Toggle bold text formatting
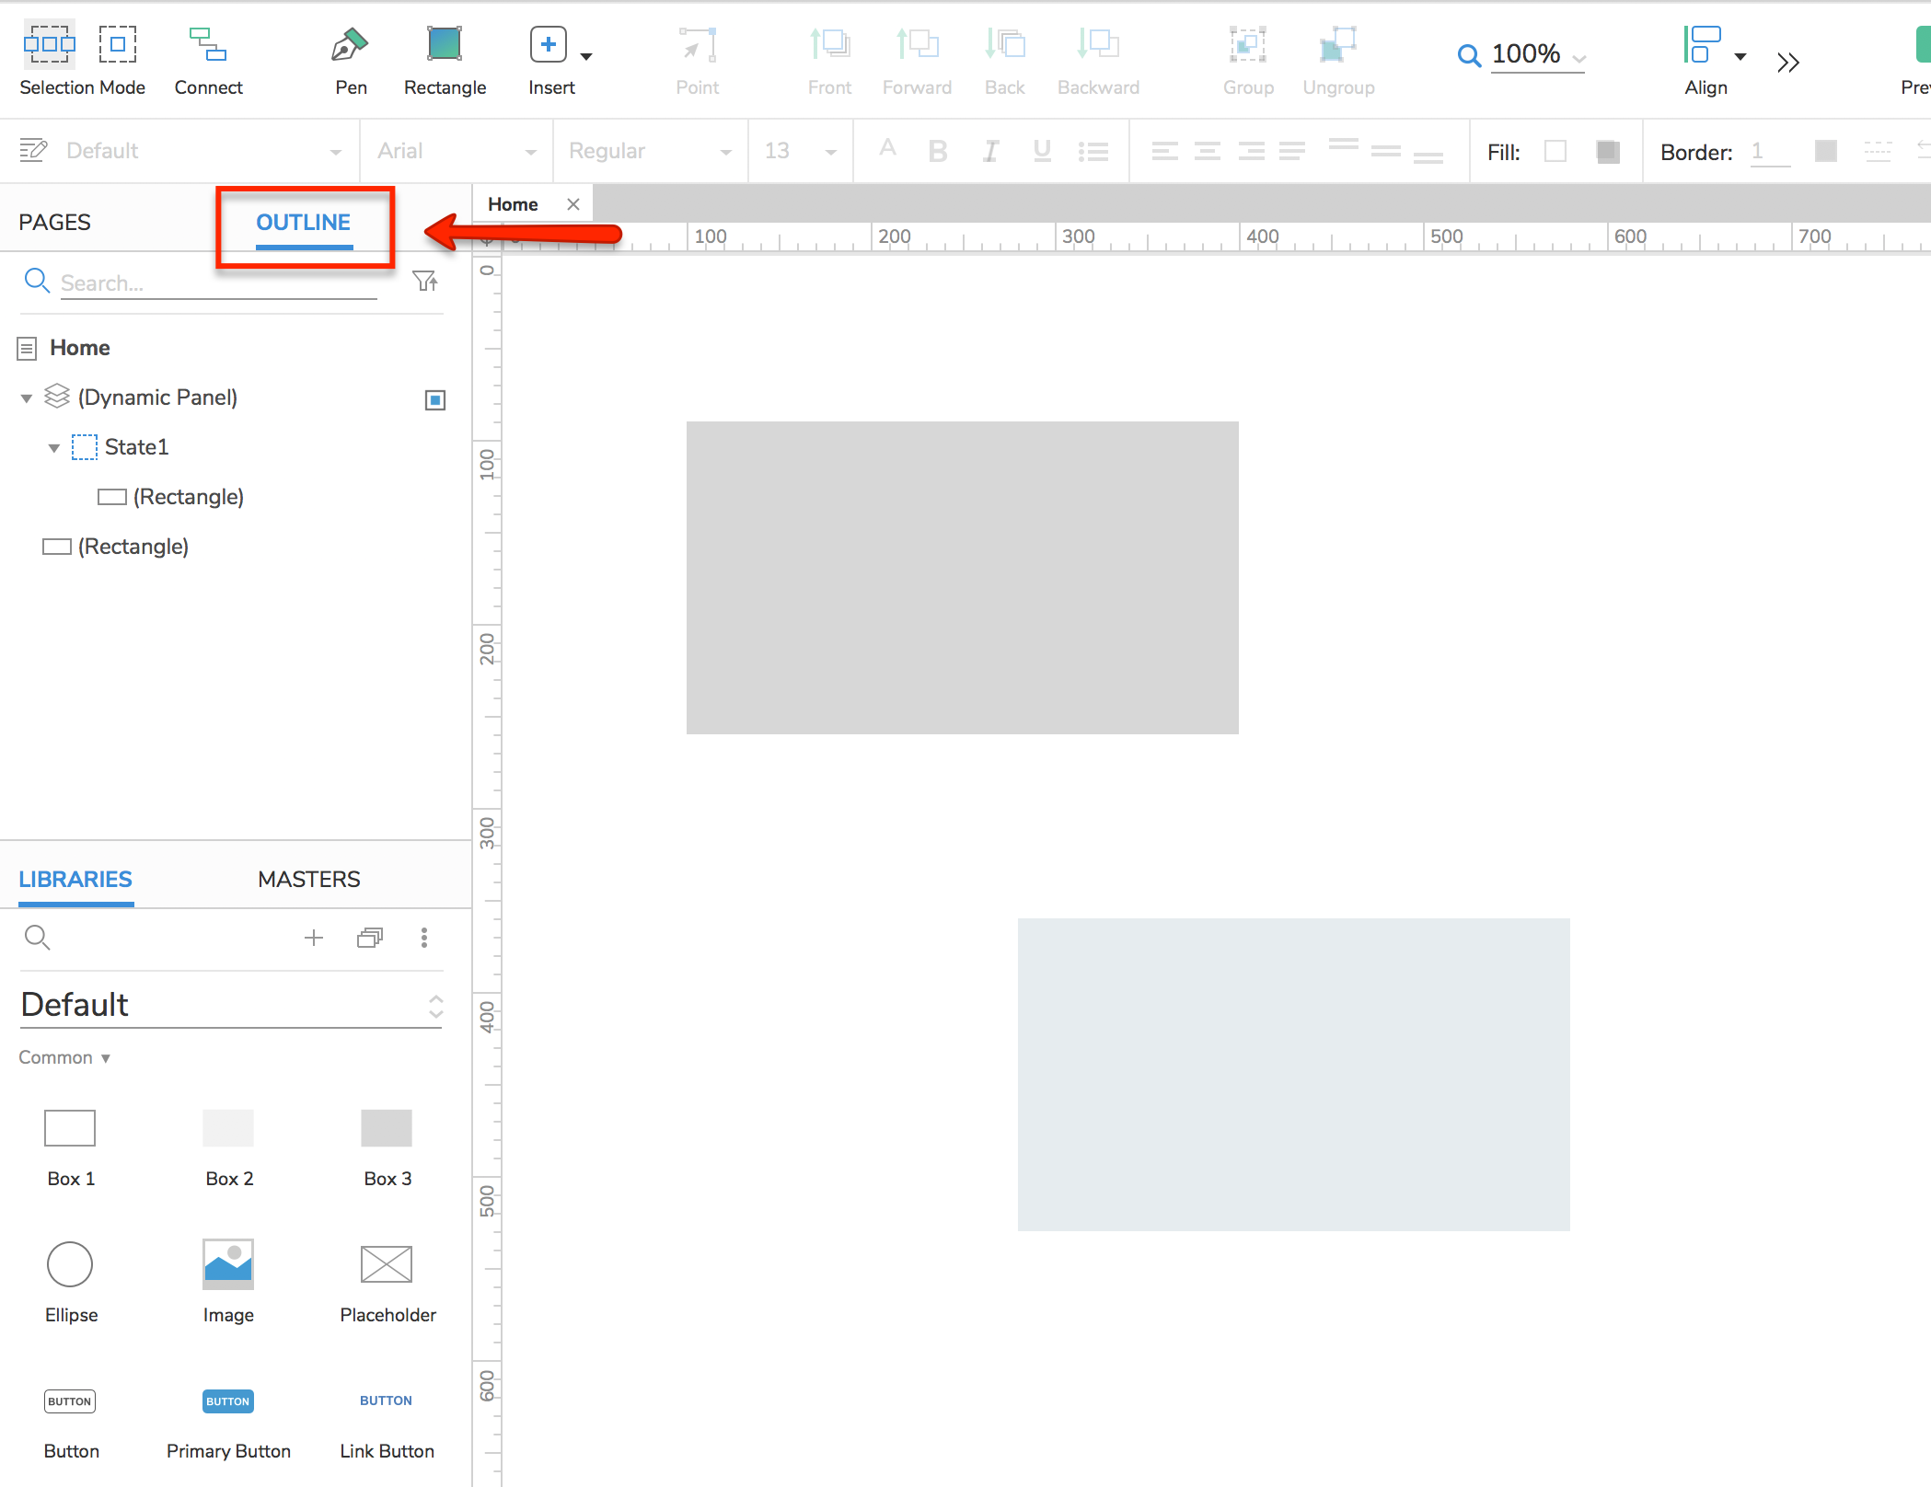The height and width of the screenshot is (1487, 1931). click(x=938, y=151)
